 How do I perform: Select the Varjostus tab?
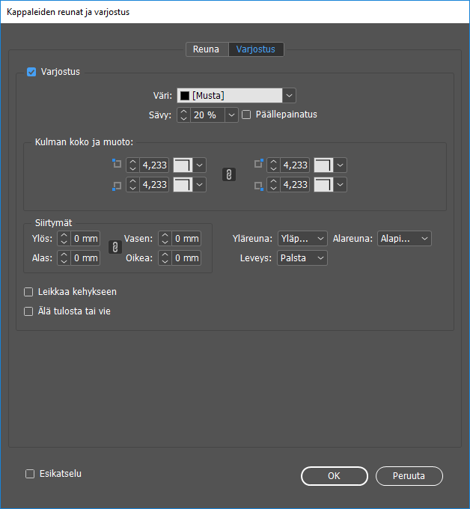tap(256, 49)
